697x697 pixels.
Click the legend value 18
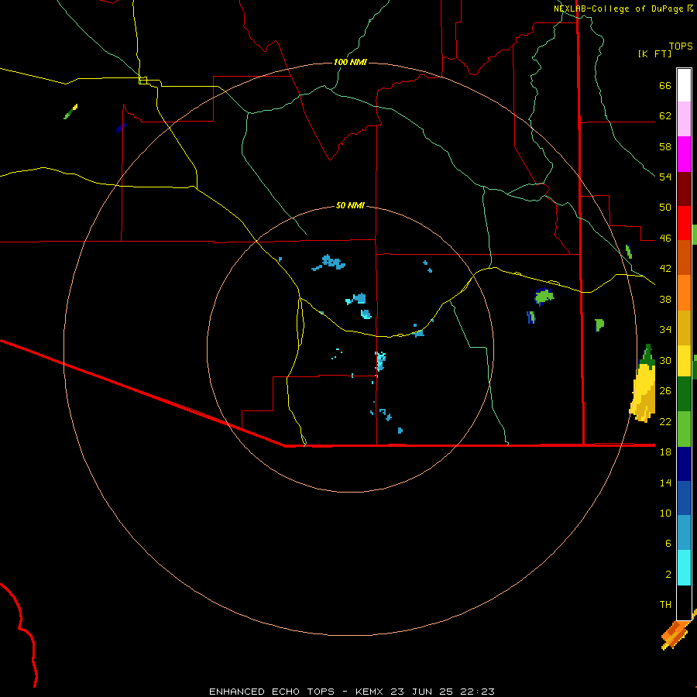pyautogui.click(x=665, y=452)
